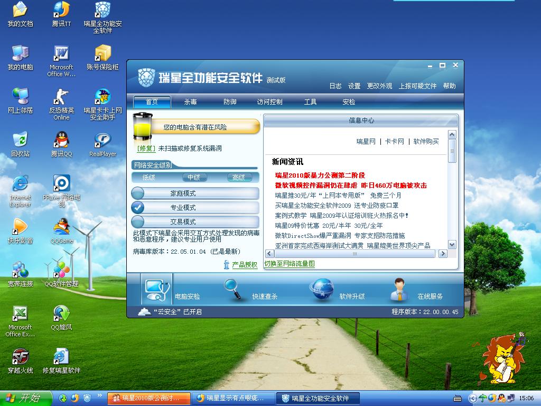Screen dimensions: 541x406
Task: Open the QQ旋风 desktop icon
Action: tap(61, 318)
